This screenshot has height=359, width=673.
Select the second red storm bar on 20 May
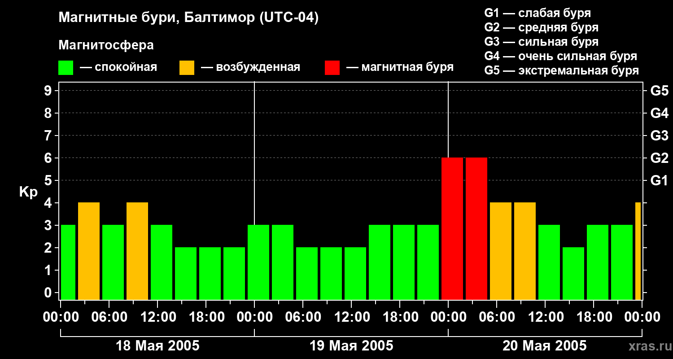point(476,228)
